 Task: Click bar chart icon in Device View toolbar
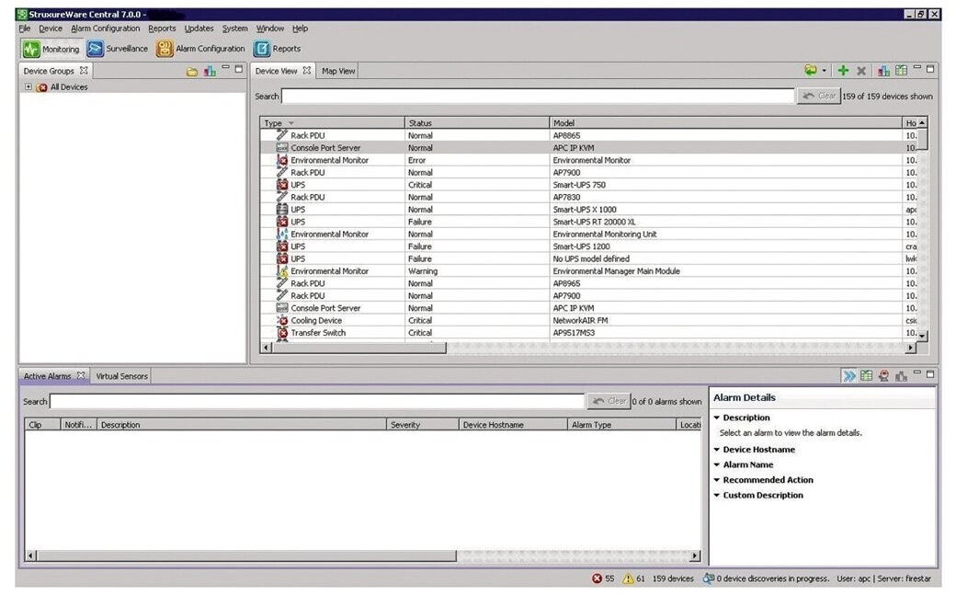pos(883,71)
